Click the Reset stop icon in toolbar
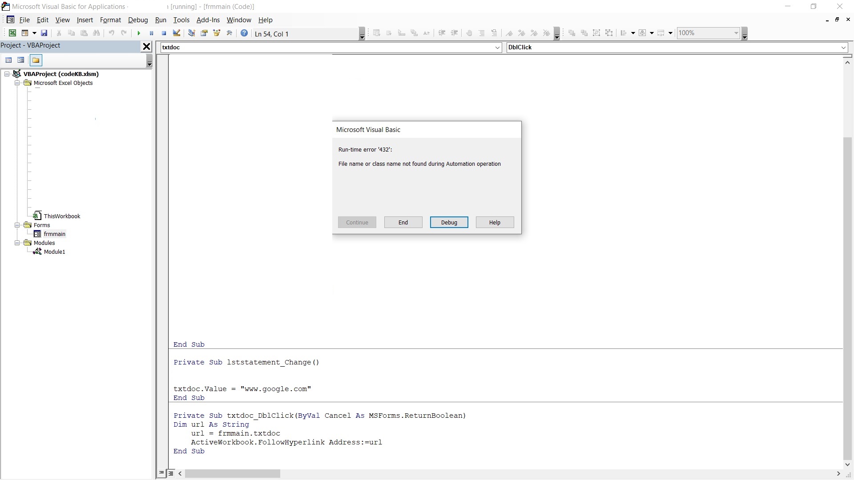The image size is (854, 480). pyautogui.click(x=164, y=33)
